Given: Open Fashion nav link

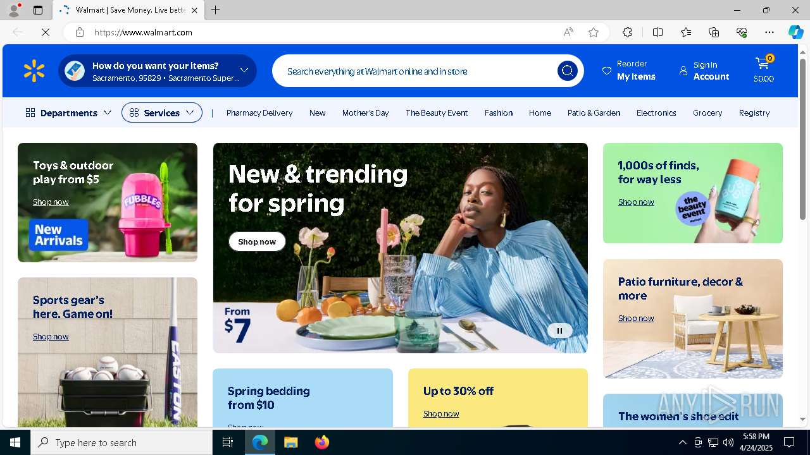Looking at the screenshot, I should click(x=499, y=112).
